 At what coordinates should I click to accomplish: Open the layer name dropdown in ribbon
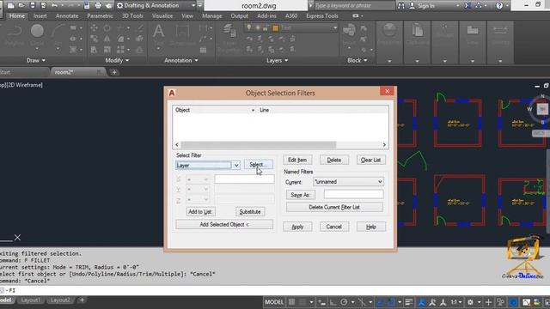click(x=335, y=27)
